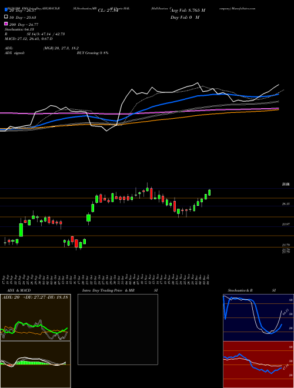Image resolution: width=294 pixels, height=388 pixels.
Task: Select the '50 Day = 25.68' label
Action: (x=23, y=17)
